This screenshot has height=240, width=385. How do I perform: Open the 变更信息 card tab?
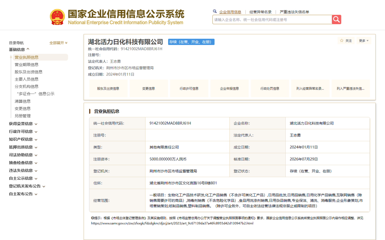148,88
